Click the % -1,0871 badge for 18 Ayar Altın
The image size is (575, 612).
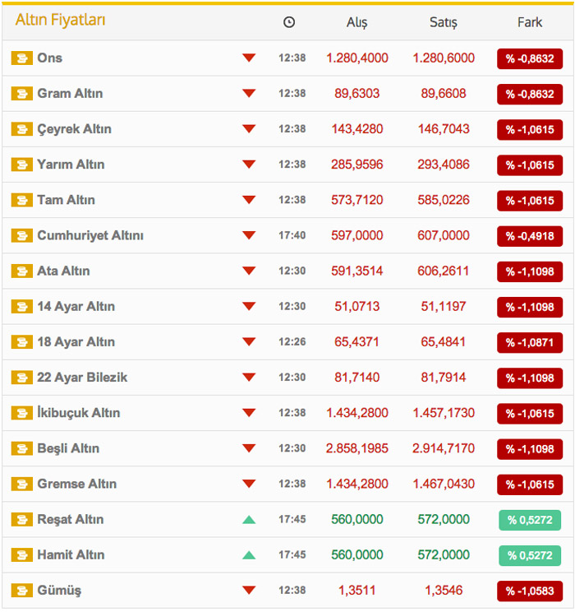point(530,343)
